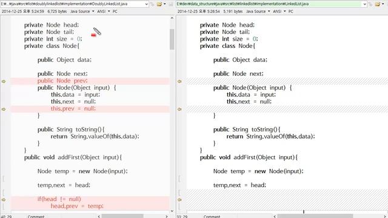The image size is (388, 218).
Task: Expand the left file path dropdown
Action: click(x=147, y=4)
